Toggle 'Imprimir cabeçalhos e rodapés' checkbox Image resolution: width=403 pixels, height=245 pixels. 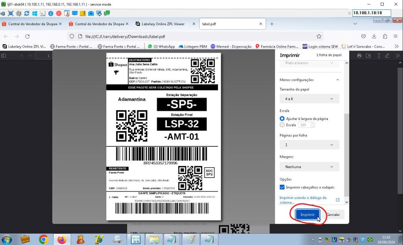coord(282,187)
